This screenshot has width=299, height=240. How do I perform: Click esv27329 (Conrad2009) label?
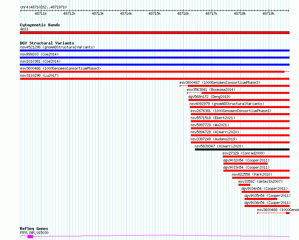(244, 153)
